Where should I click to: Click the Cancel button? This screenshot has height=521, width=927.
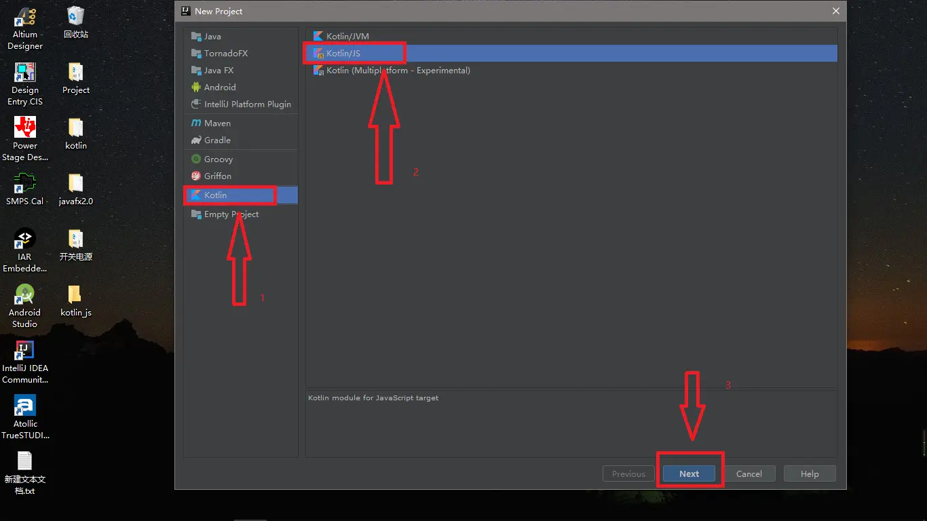pyautogui.click(x=749, y=474)
